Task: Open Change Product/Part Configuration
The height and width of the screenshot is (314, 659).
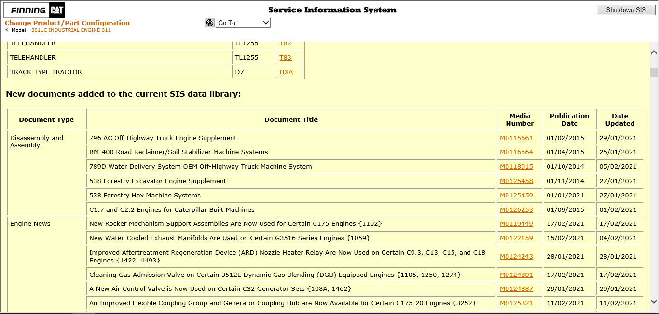Action: pos(66,22)
